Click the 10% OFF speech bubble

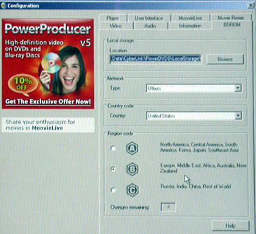pyautogui.click(x=23, y=84)
